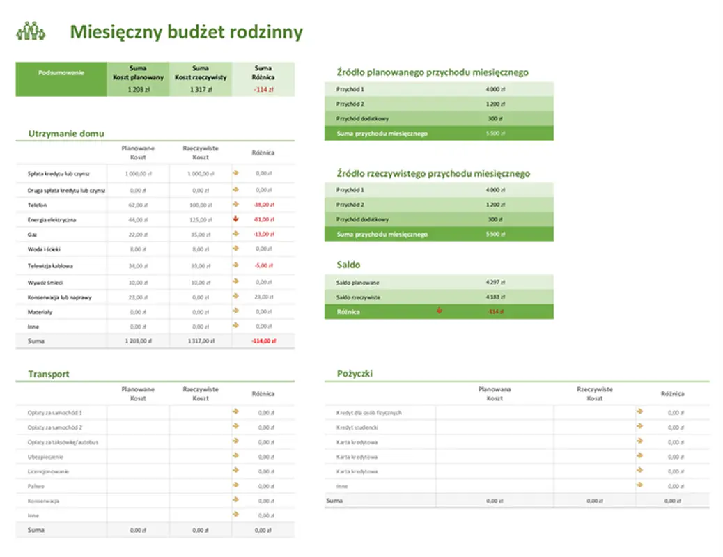
Task: Select the actual cost cell for Energia elektryczna
Action: pos(200,220)
